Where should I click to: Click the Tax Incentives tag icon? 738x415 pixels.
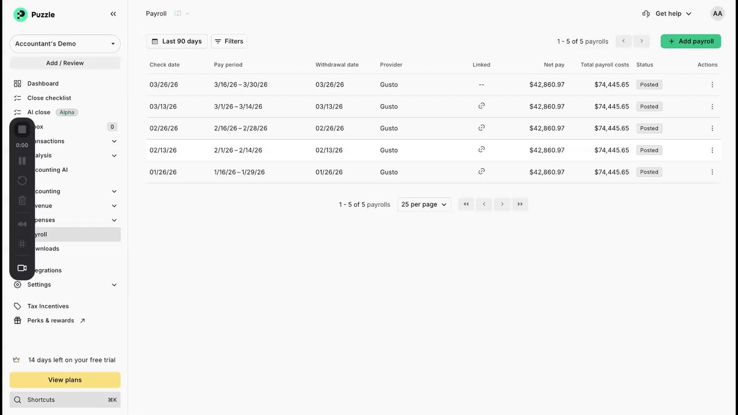click(x=17, y=306)
